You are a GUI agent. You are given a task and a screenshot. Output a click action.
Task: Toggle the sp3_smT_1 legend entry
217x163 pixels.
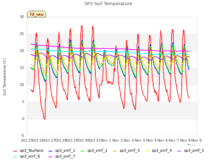[x=62, y=151]
